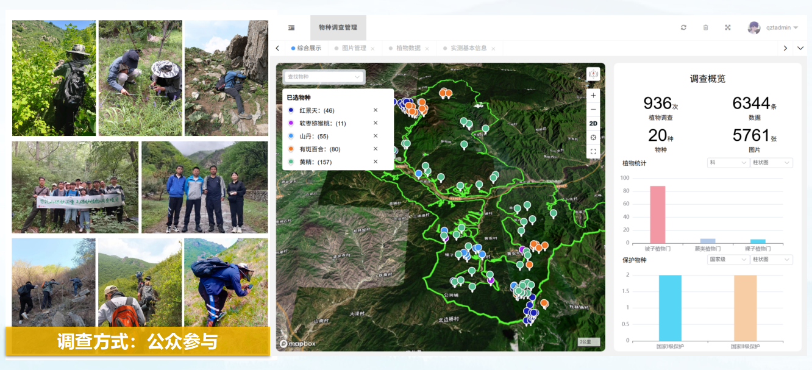The width and height of the screenshot is (812, 370).
Task: Toggle the map fullscreen icon
Action: [x=593, y=152]
